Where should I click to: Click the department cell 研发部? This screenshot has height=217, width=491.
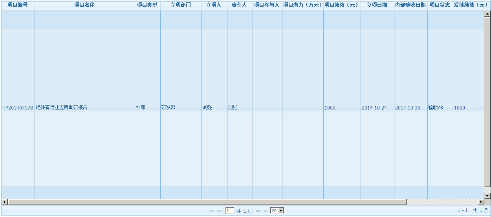(169, 108)
